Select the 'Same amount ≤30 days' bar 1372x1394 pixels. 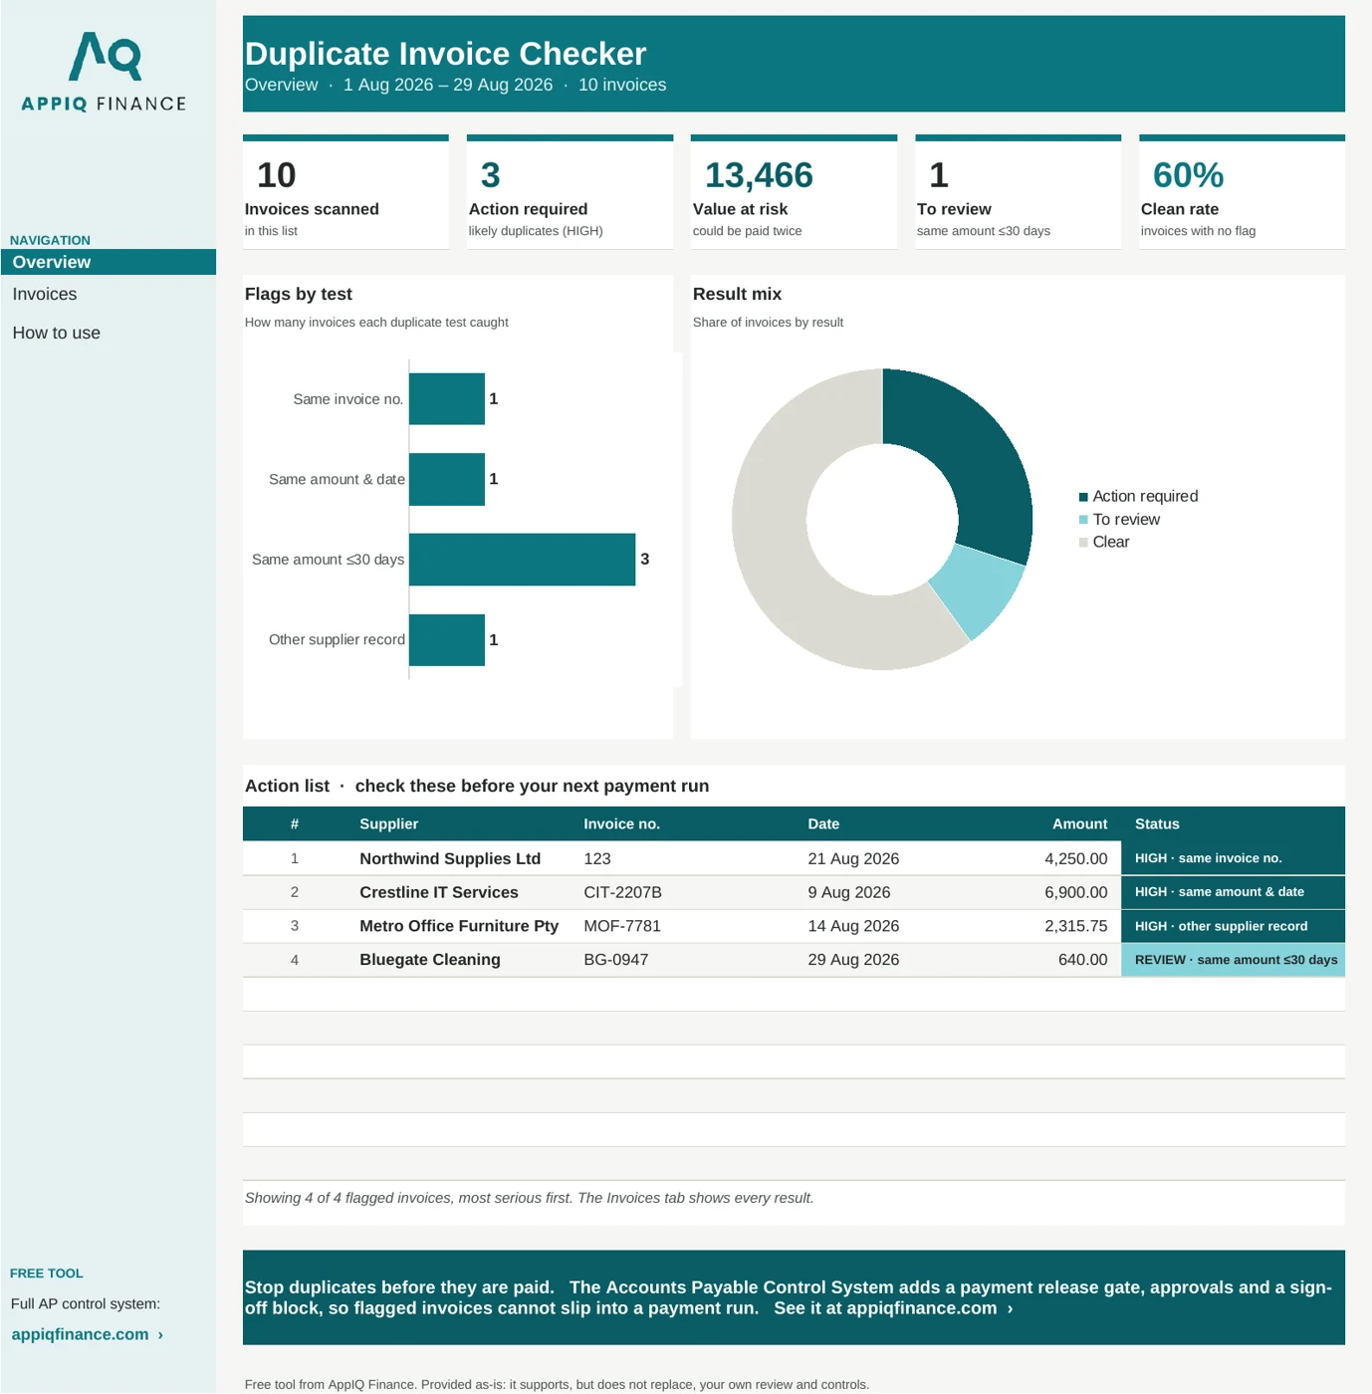pyautogui.click(x=522, y=560)
